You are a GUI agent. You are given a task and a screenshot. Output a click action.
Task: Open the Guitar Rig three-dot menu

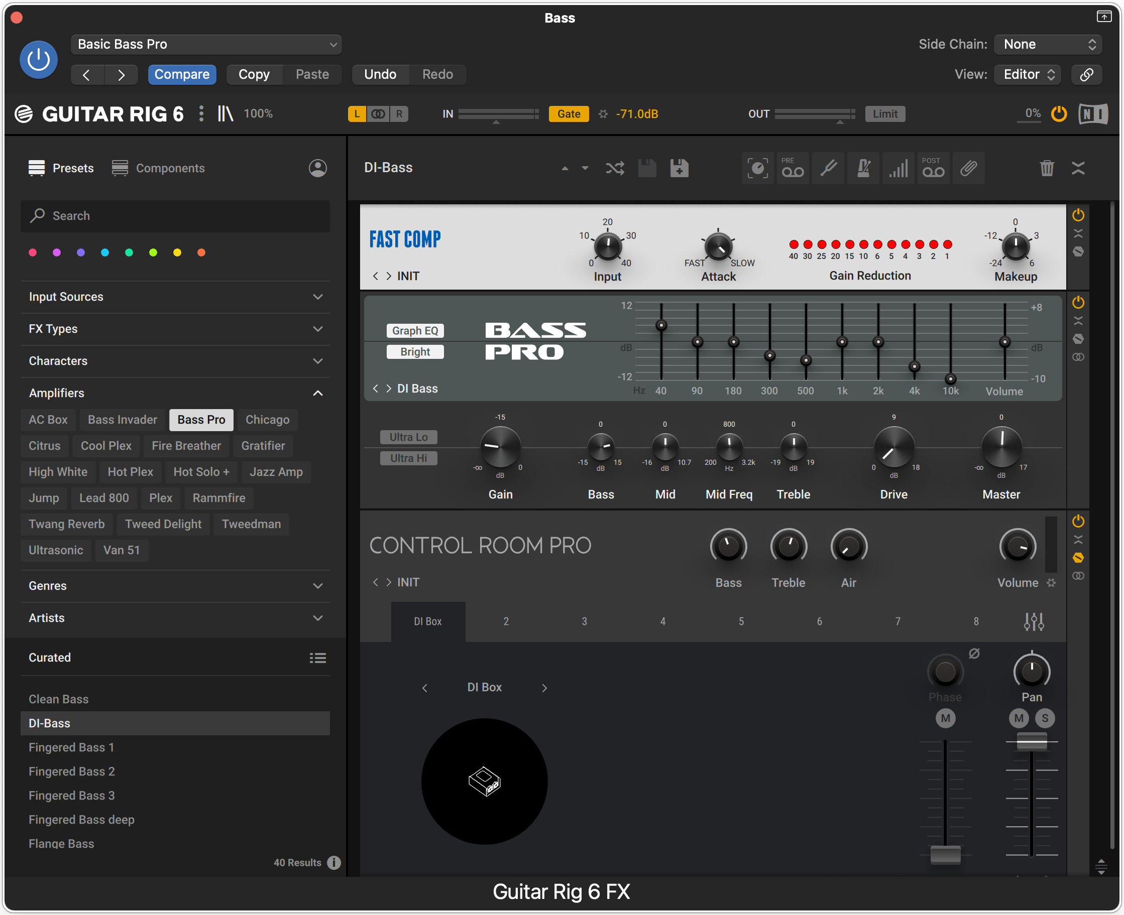pyautogui.click(x=201, y=113)
